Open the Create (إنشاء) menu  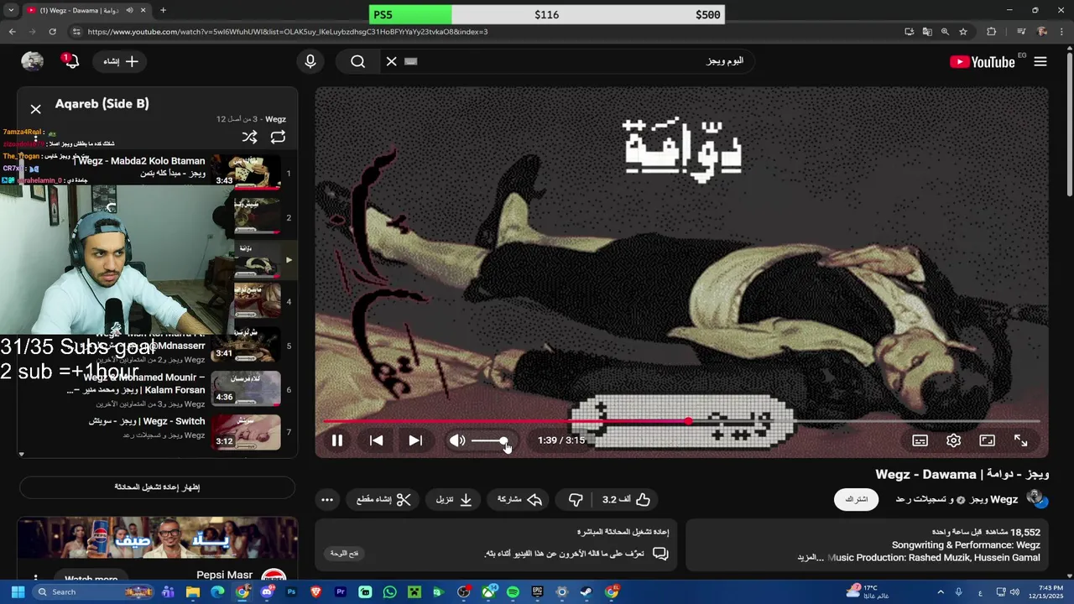click(x=121, y=61)
